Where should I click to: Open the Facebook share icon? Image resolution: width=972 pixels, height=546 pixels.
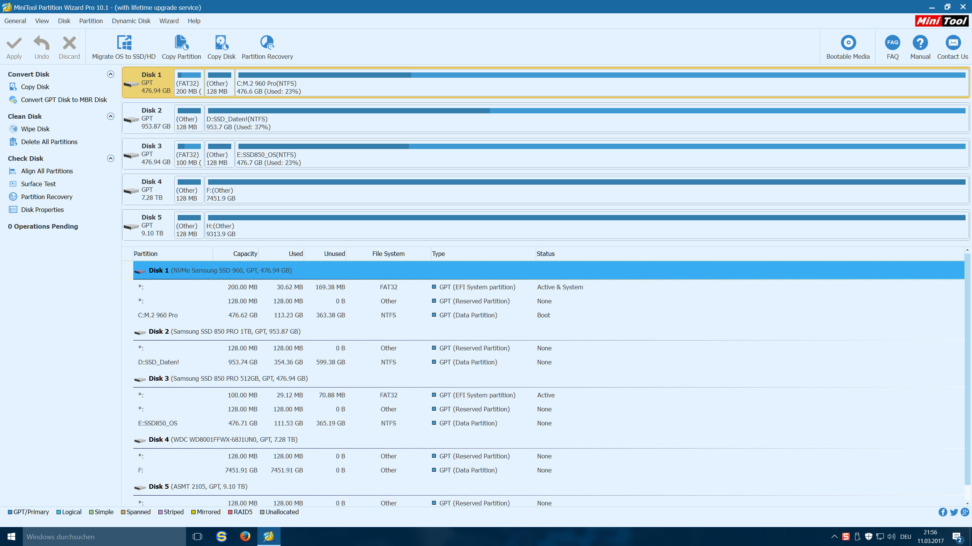pos(942,512)
